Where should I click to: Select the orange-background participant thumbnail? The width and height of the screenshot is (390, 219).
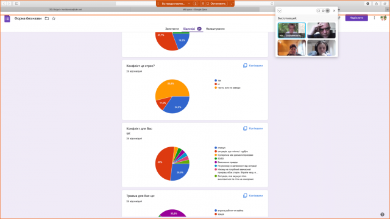click(291, 47)
